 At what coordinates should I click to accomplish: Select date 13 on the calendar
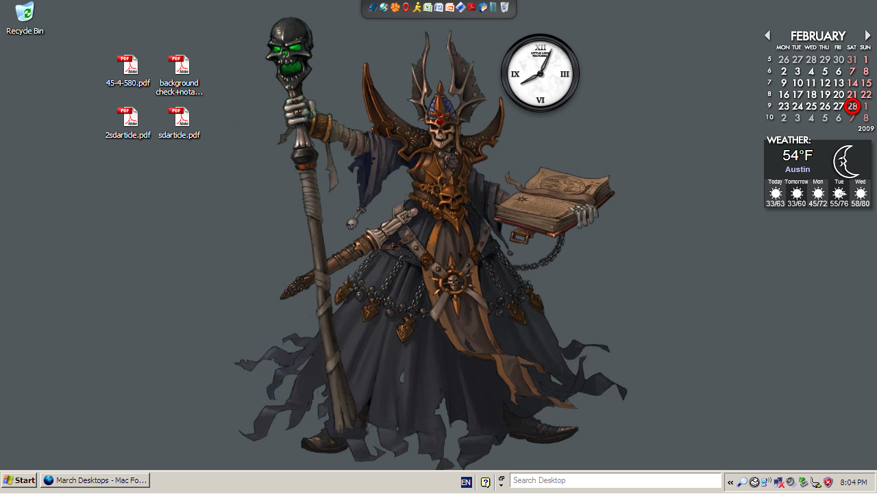pyautogui.click(x=839, y=83)
